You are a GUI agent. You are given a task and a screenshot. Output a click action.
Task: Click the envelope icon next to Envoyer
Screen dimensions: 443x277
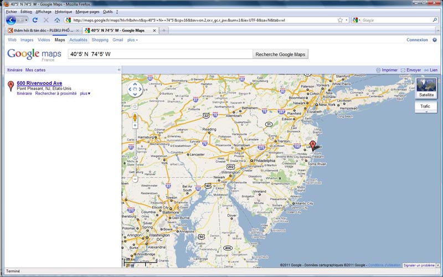[403, 70]
